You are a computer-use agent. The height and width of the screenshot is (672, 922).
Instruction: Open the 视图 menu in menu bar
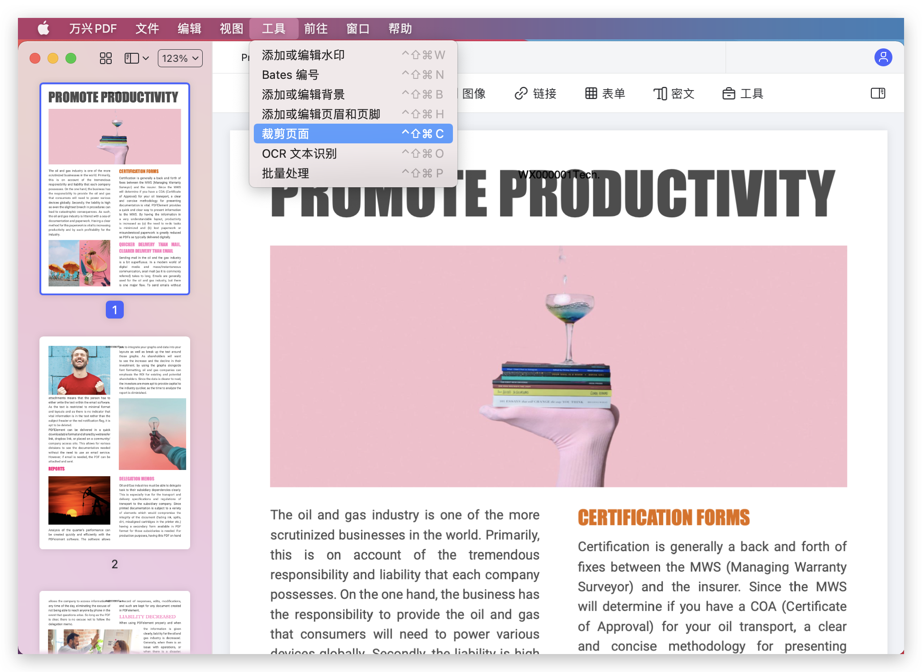tap(231, 29)
